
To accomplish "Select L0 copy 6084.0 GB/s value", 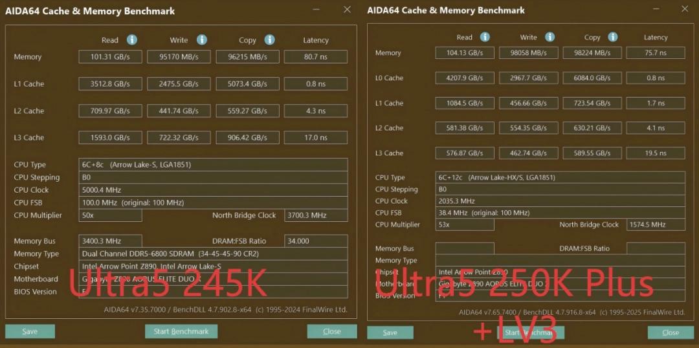I will click(592, 78).
